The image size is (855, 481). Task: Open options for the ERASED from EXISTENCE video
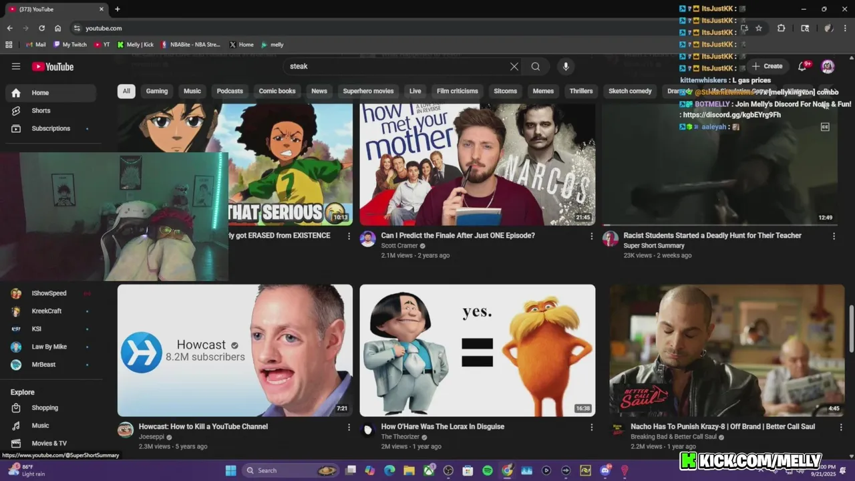coord(349,236)
